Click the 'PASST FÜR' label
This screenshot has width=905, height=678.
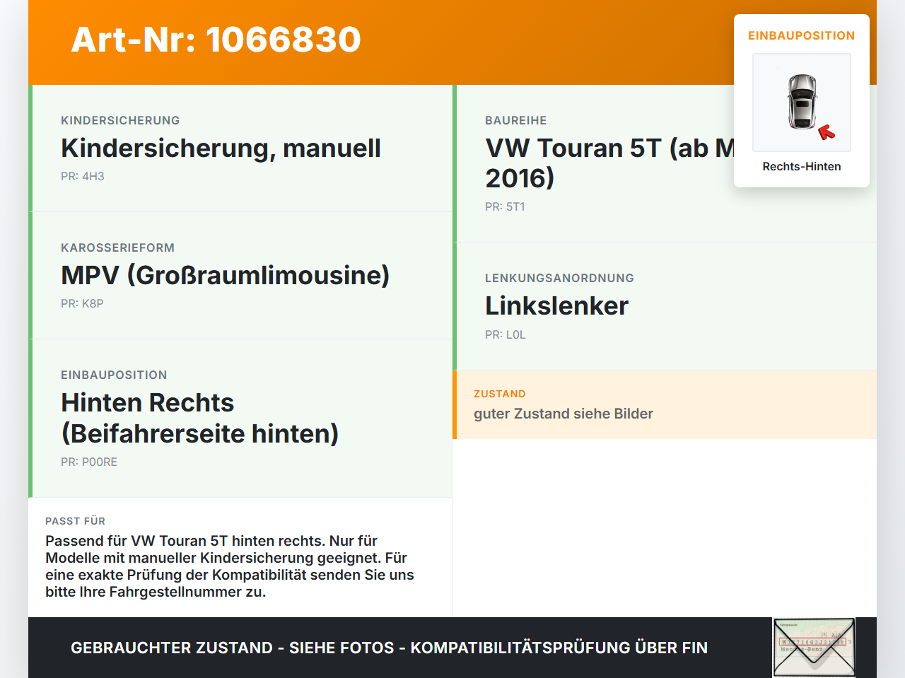click(75, 522)
